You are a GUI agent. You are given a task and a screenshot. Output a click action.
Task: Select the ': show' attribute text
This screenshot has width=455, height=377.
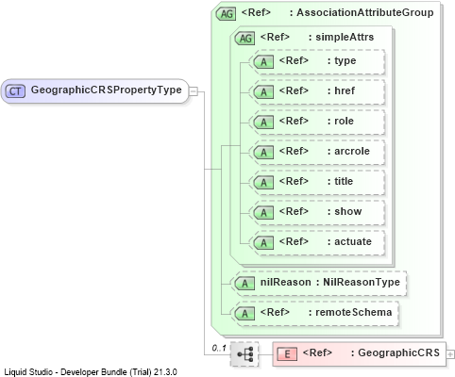[345, 211]
